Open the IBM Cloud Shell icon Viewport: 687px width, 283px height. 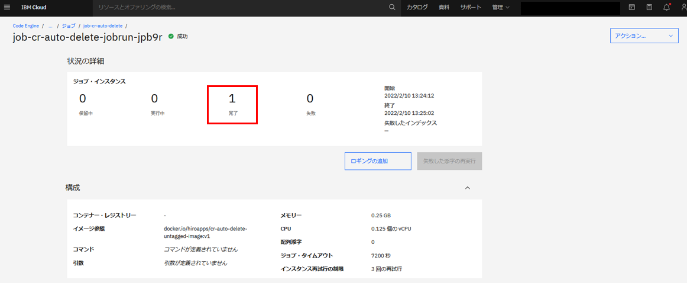(632, 8)
